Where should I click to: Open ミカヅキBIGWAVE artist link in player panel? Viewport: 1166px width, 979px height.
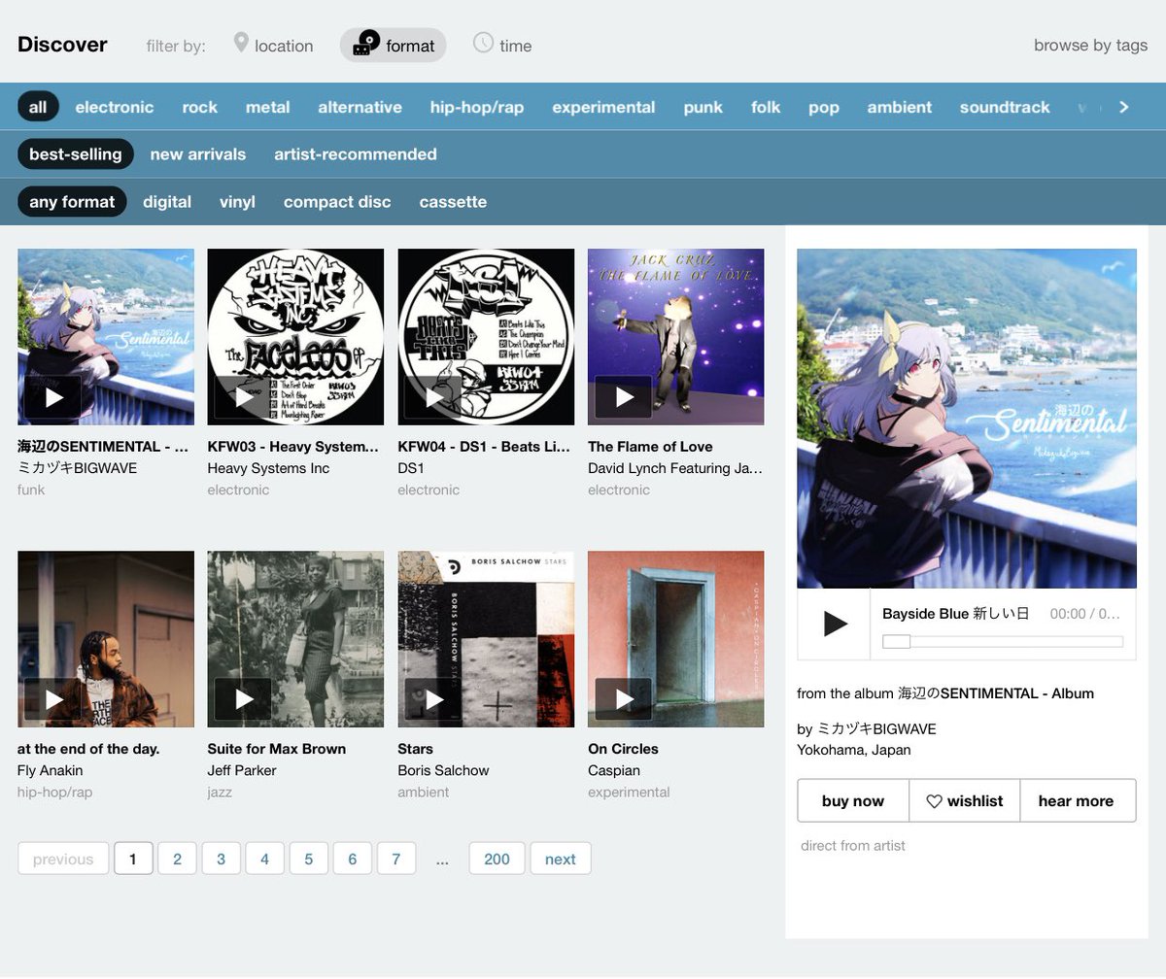point(875,728)
